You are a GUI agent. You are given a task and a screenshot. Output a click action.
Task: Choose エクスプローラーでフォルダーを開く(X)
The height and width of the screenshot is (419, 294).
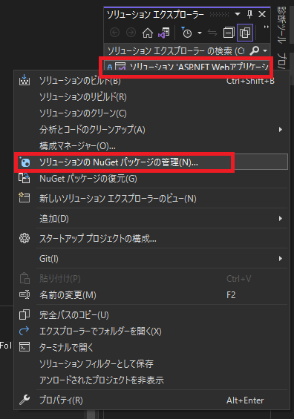pyautogui.click(x=152, y=331)
